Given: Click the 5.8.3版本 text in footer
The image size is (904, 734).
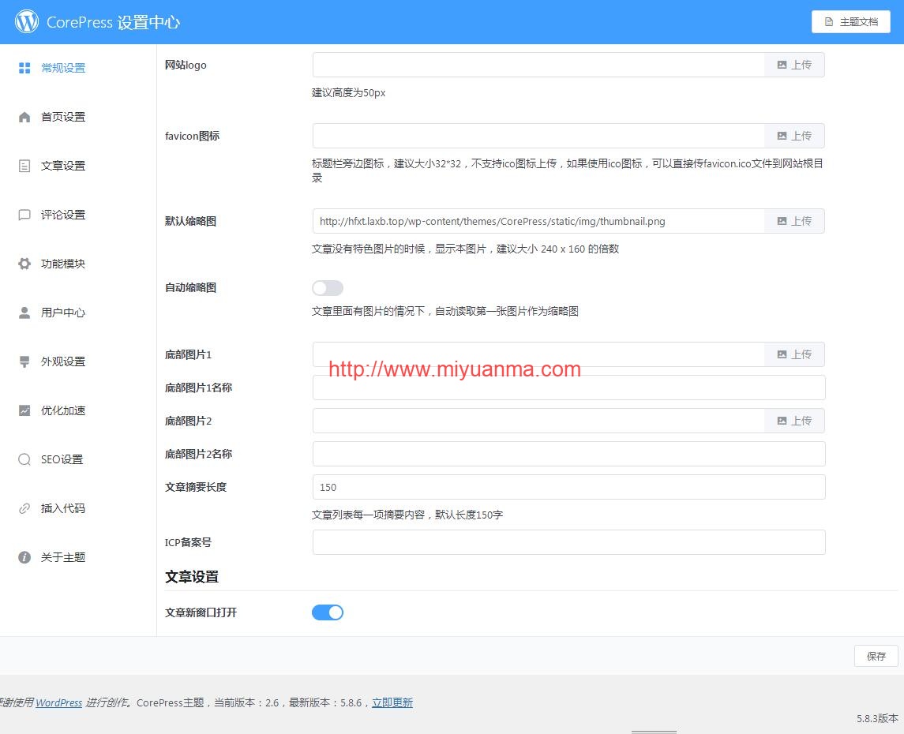Looking at the screenshot, I should (877, 719).
